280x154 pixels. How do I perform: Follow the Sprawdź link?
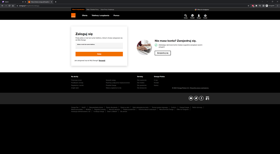click(102, 60)
